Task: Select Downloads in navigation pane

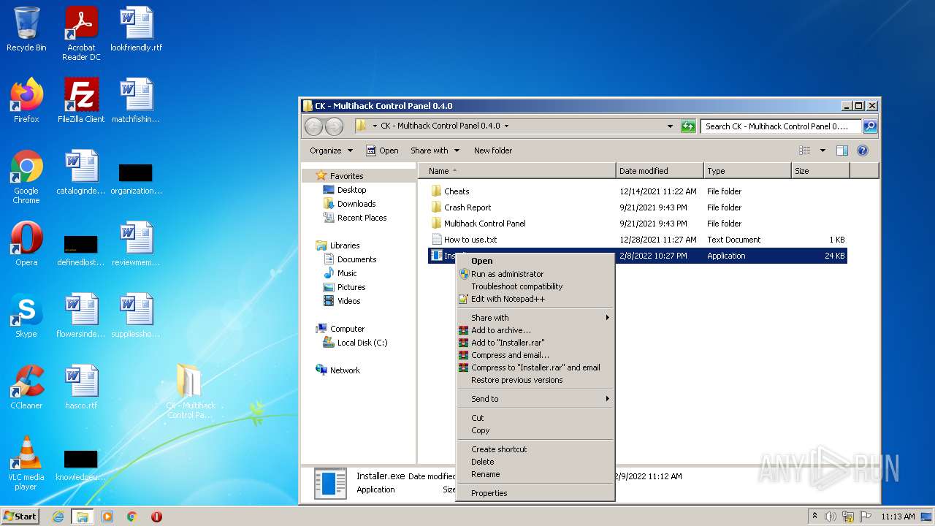Action: 356,204
